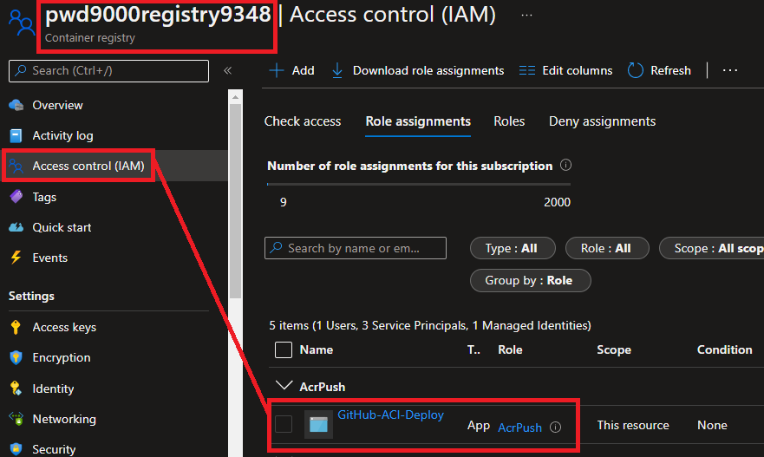
Task: Open the ellipsis next to the page title
Action: click(x=526, y=15)
